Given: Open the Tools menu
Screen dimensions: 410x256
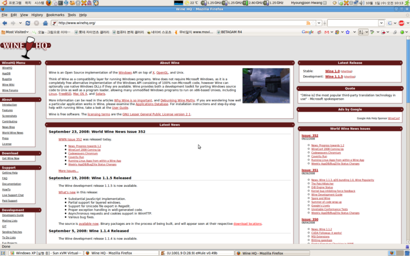Looking at the screenshot, I should pos(72,15).
